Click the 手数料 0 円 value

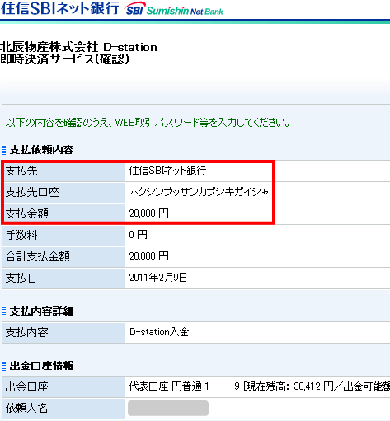click(139, 235)
